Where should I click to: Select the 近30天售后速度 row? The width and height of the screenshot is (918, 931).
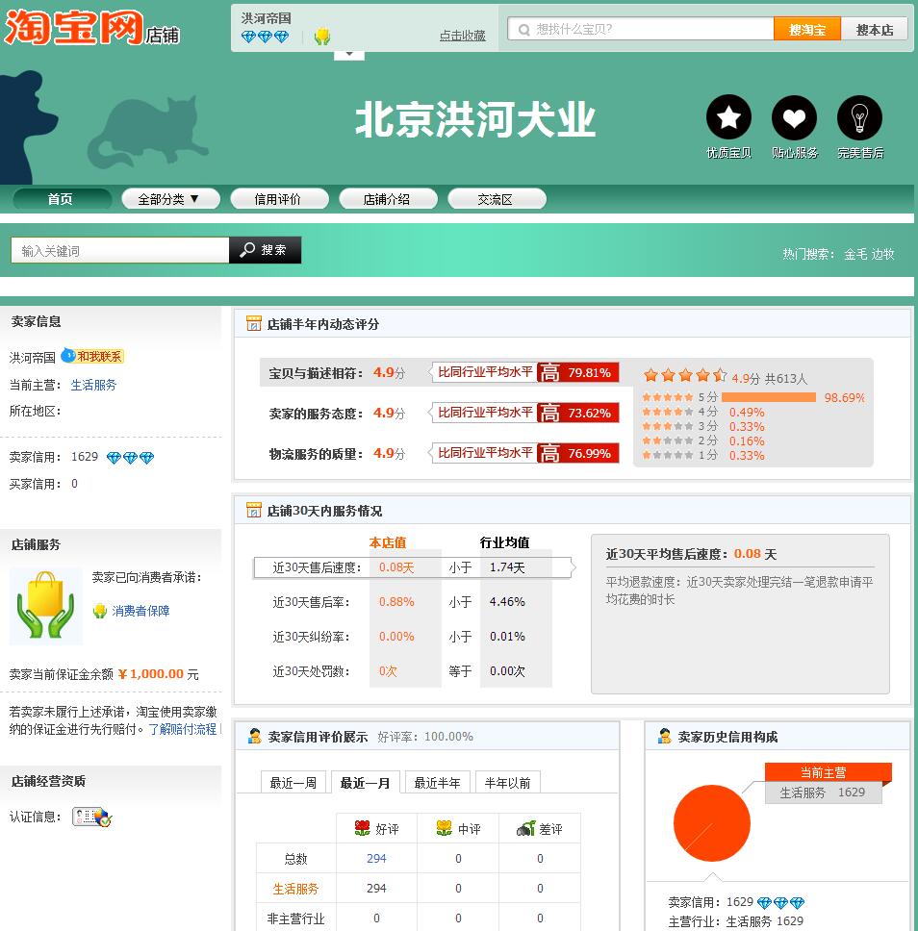coord(413,567)
